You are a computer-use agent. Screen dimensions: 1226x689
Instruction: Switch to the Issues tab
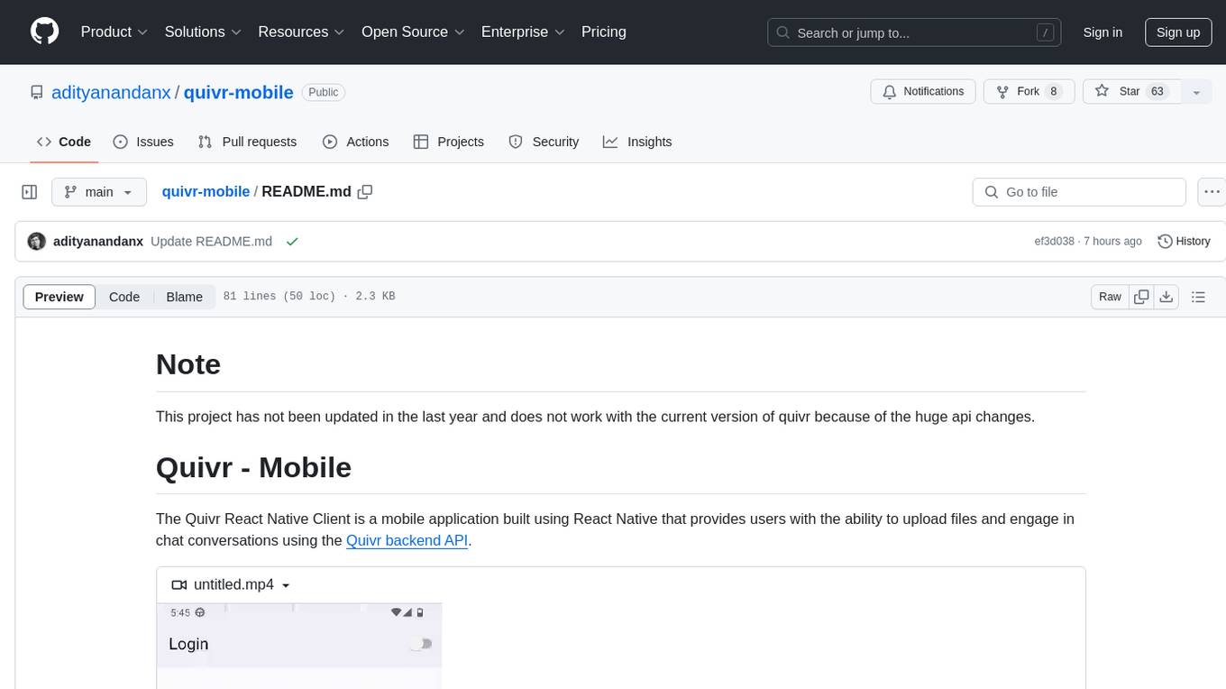[143, 142]
